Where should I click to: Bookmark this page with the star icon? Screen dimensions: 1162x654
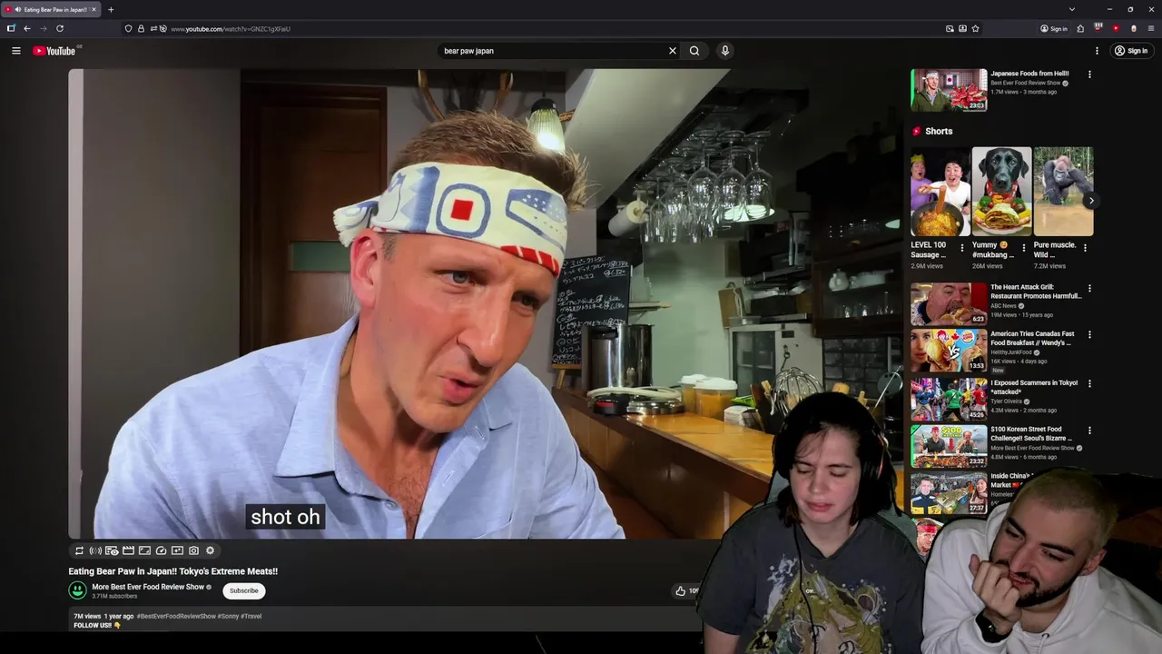(x=975, y=28)
